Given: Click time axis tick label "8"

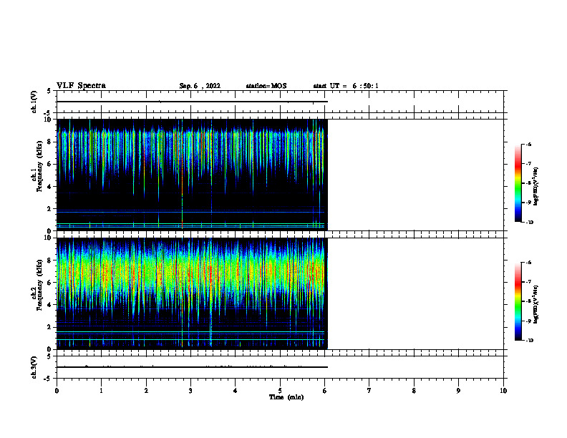Looking at the screenshot, I should point(414,391).
